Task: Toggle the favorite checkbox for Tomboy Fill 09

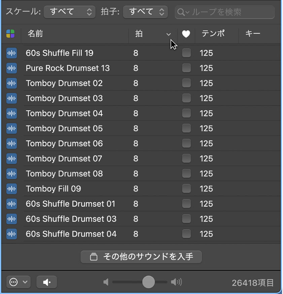Action: pos(186,189)
